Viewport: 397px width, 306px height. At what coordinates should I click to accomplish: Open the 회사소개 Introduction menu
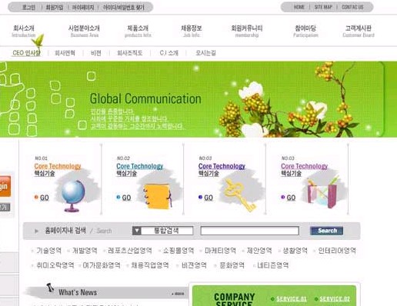pos(24,31)
